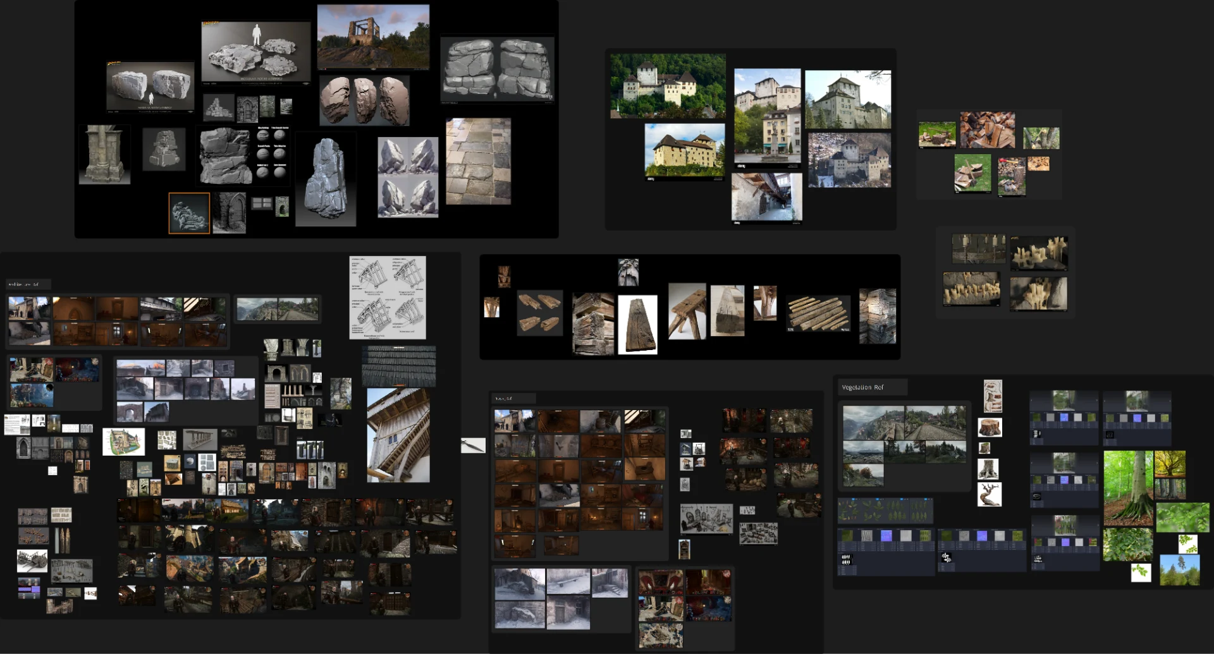Open the castle on forested hill photo
Screen dimensions: 1214x654
click(668, 86)
